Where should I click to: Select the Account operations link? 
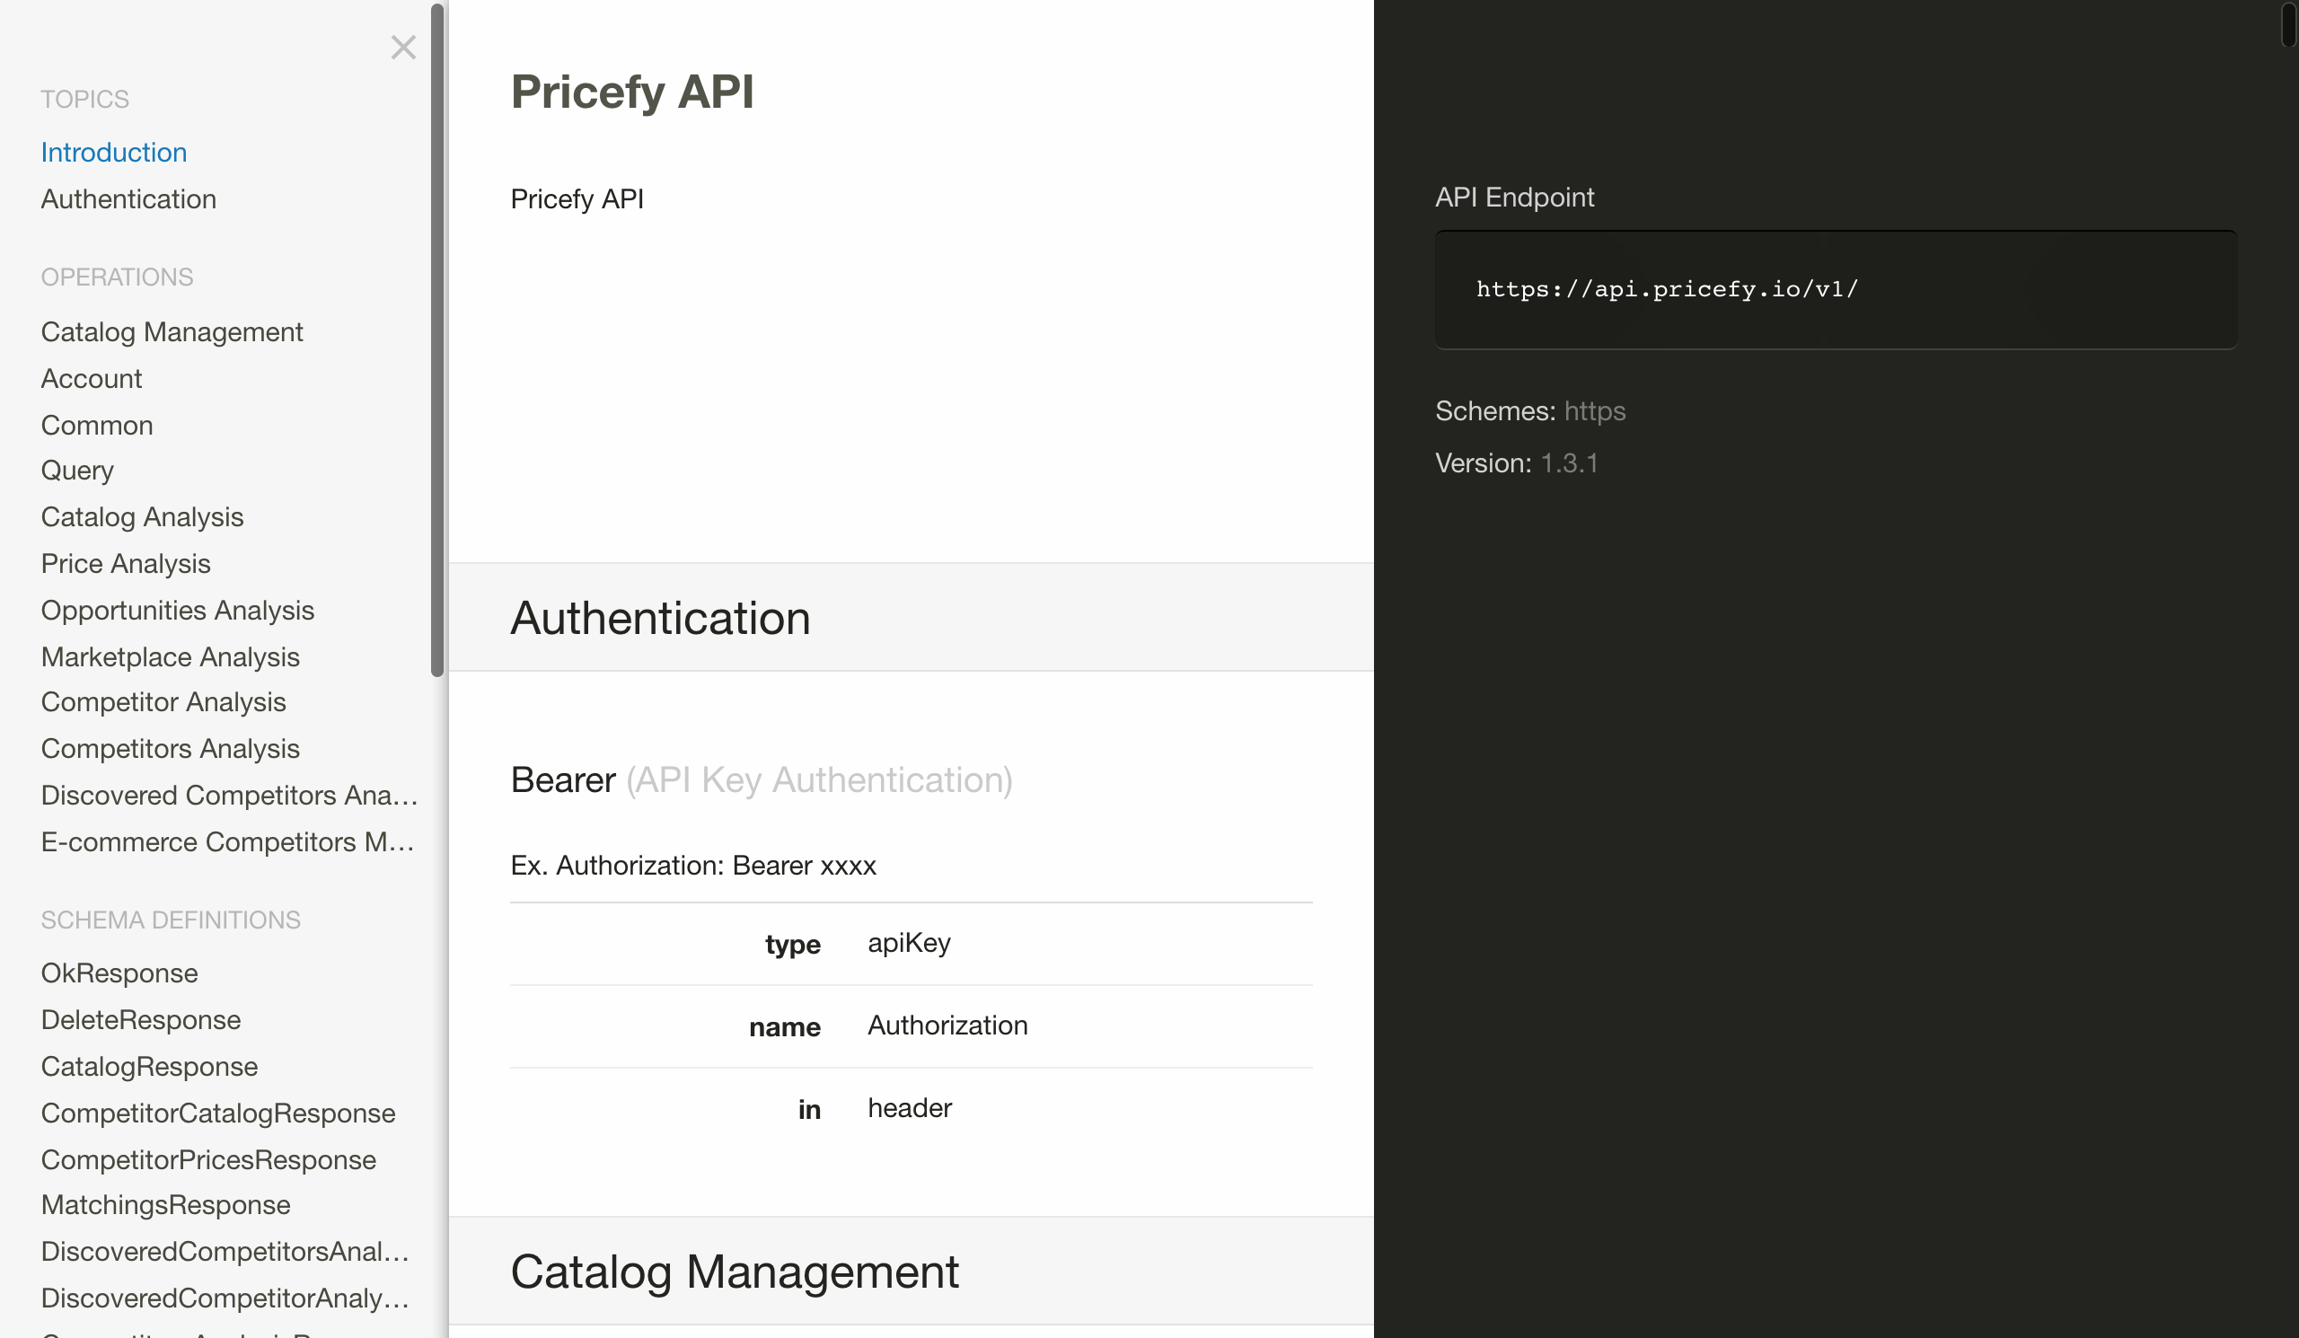[92, 379]
